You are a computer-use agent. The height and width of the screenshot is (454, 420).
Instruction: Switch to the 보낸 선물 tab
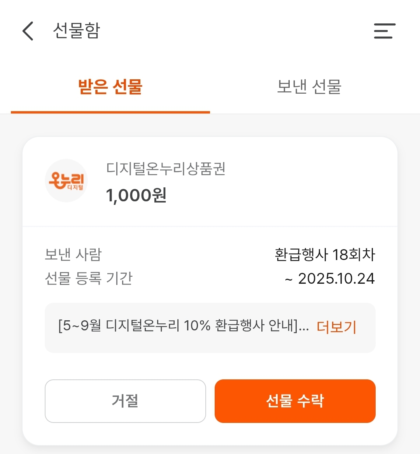point(309,86)
